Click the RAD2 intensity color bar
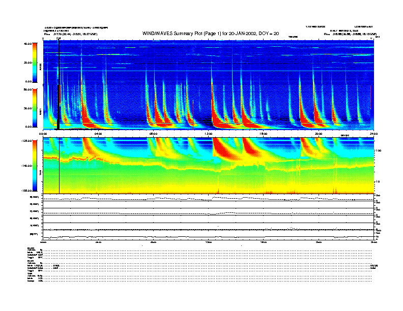Image resolution: width=403 pixels, height=311 pixels. (x=35, y=63)
